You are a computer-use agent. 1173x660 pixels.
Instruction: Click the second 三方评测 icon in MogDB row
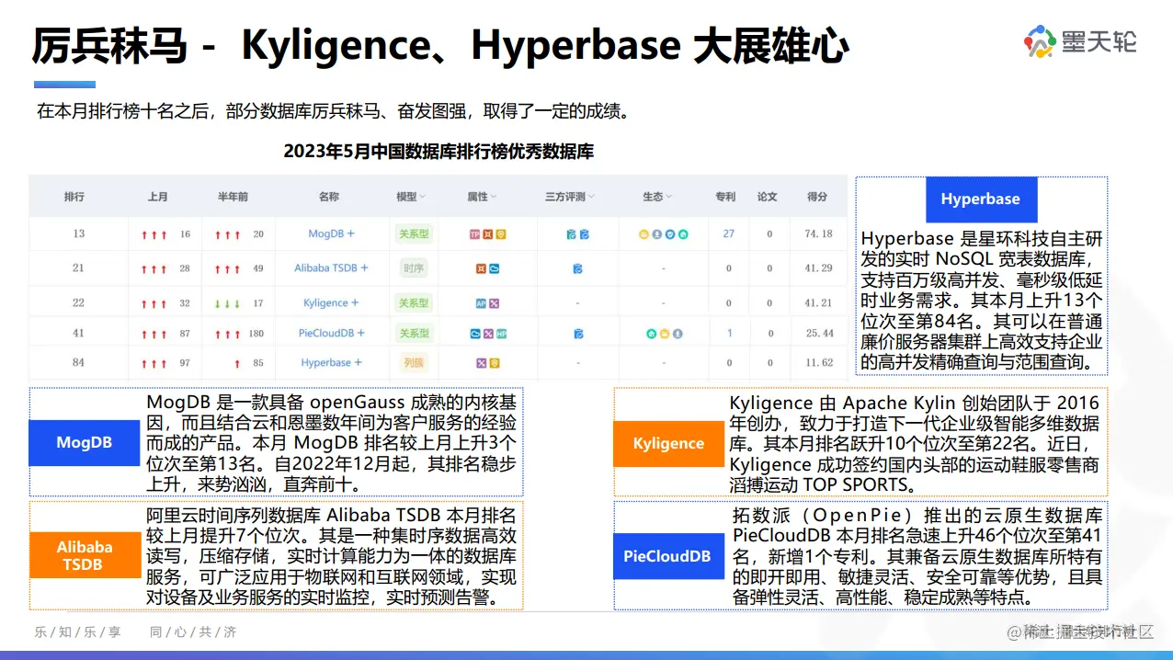pyautogui.click(x=585, y=234)
